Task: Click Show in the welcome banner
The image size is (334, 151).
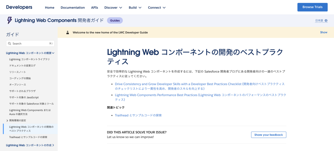Action: [324, 32]
